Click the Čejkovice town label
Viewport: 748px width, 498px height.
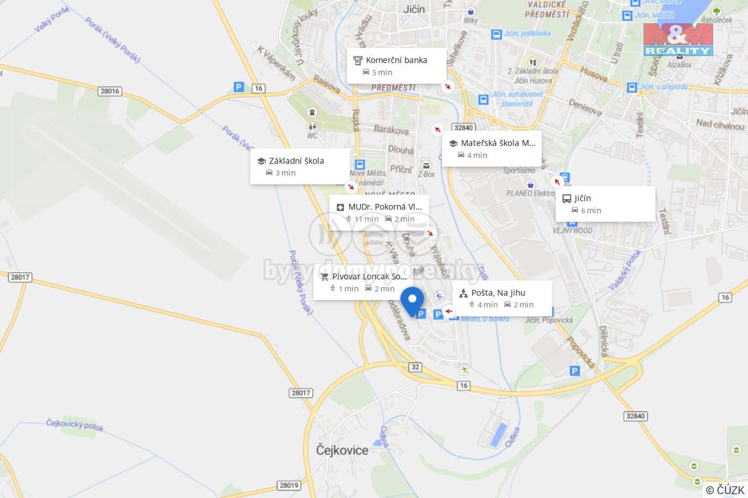(x=342, y=450)
